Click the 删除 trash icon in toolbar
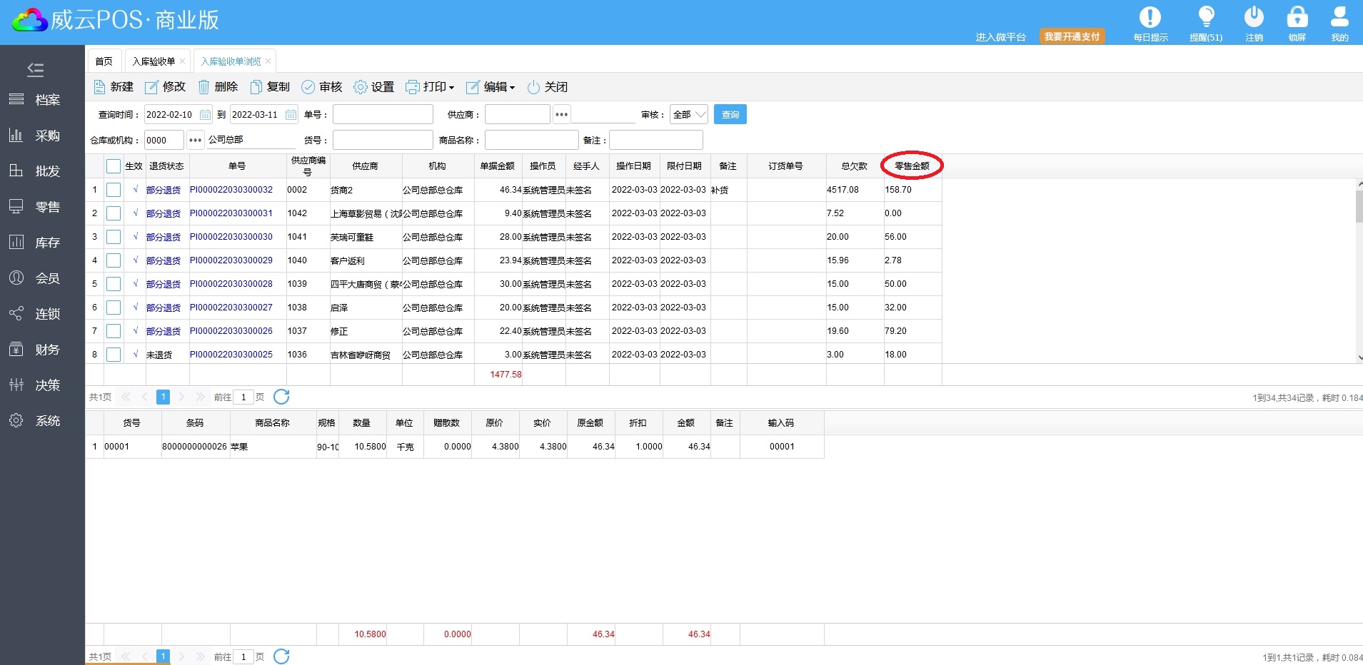Viewport: 1363px width, 665px height. [x=204, y=87]
